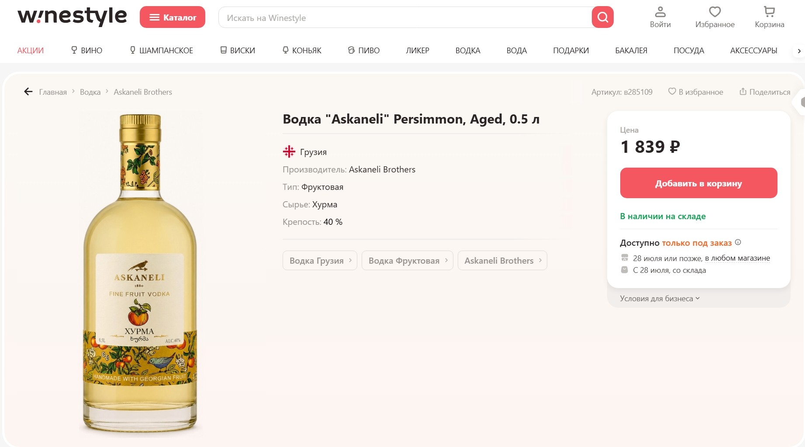The height and width of the screenshot is (447, 805).
Task: Open the БАКАЛЕЯ category
Action: click(x=631, y=51)
